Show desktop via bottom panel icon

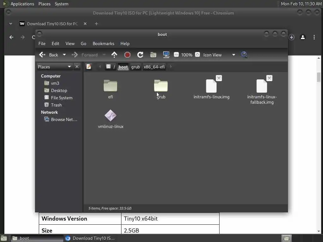click(4, 238)
